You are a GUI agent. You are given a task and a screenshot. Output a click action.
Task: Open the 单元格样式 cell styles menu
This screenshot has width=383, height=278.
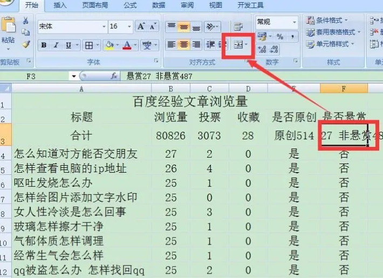point(330,44)
